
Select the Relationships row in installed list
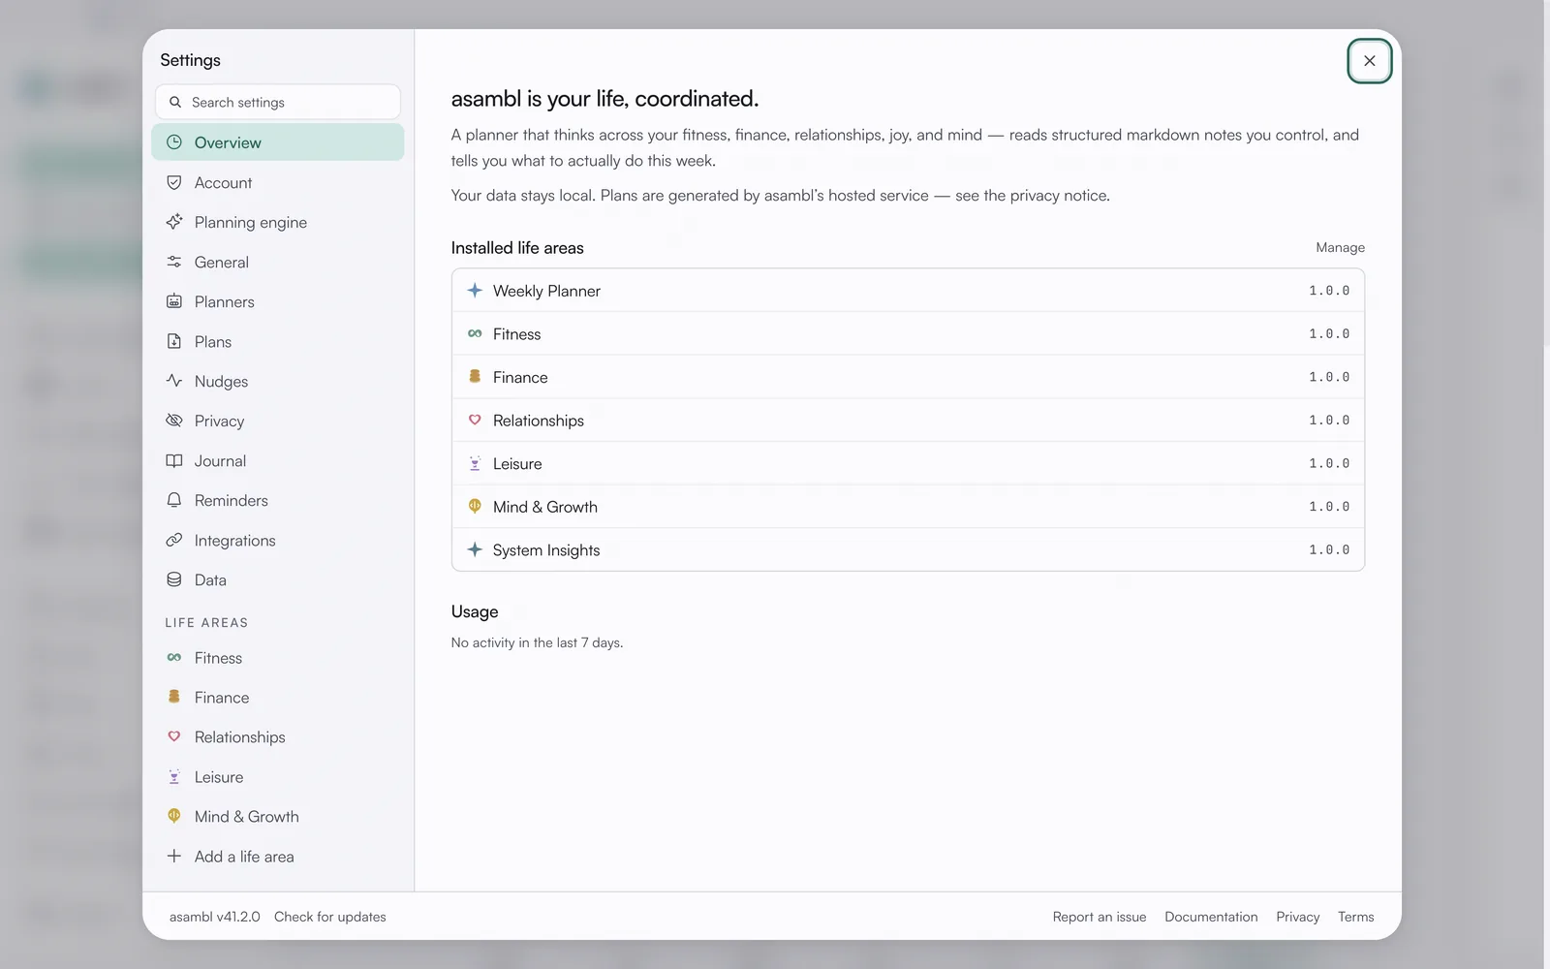(908, 420)
